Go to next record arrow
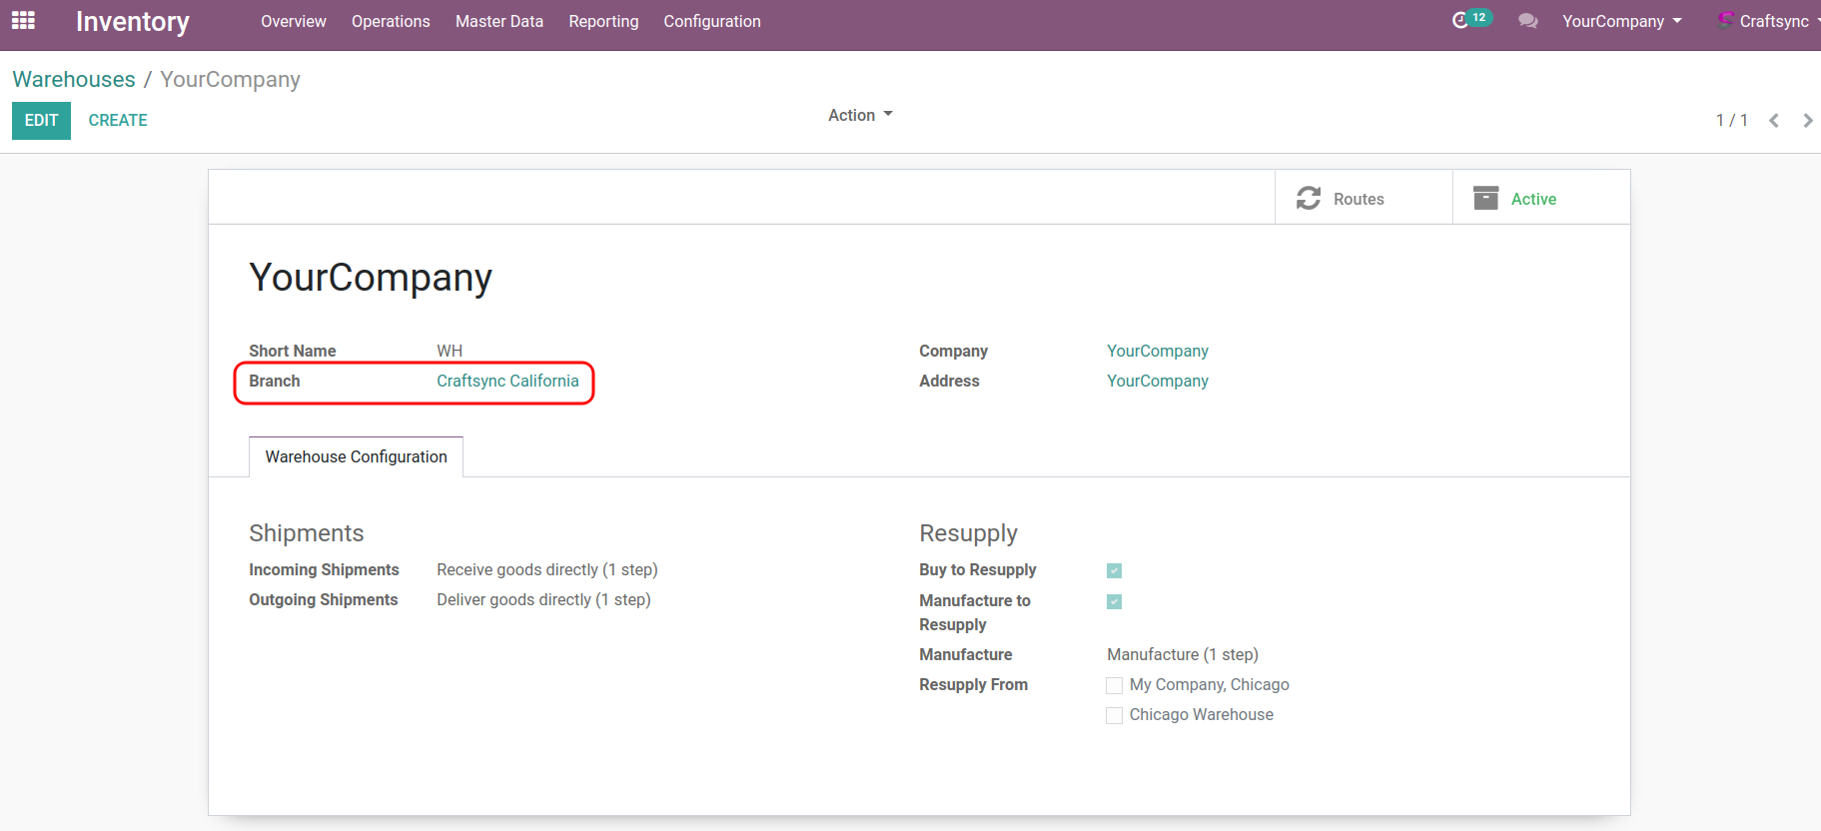 [x=1807, y=121]
